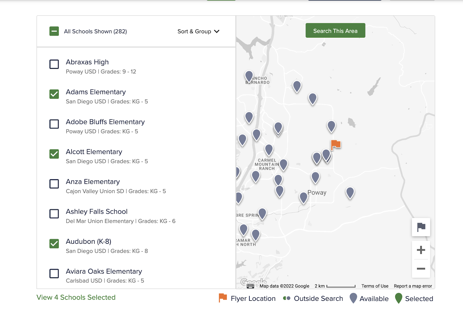Check the Abraxas High checkbox
The height and width of the screenshot is (315, 463).
(54, 64)
